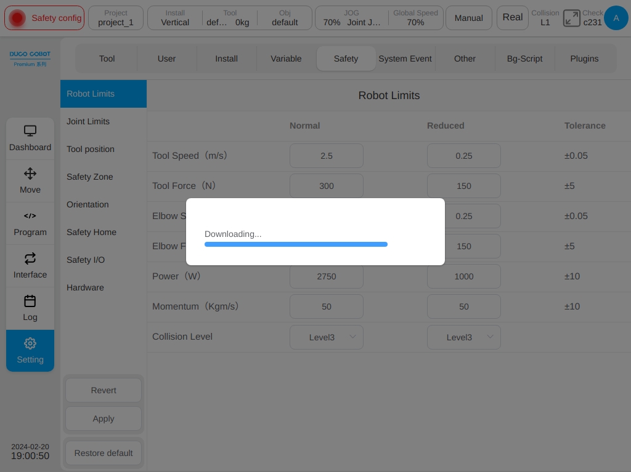Open the Move panel icon

tap(30, 181)
